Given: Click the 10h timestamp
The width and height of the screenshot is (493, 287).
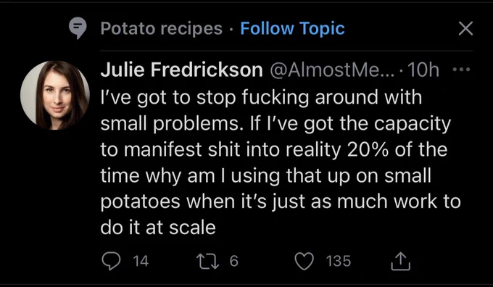Looking at the screenshot, I should (423, 70).
